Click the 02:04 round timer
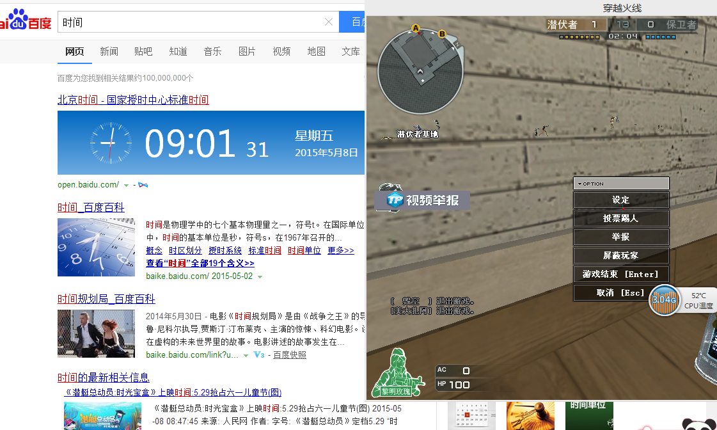Screen dimensions: 717x430 [623, 36]
